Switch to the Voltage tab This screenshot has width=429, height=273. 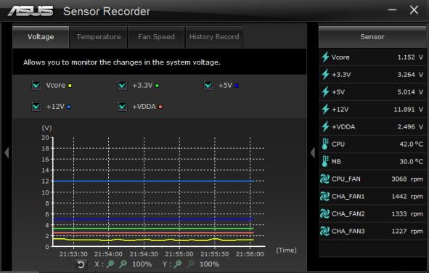(41, 37)
